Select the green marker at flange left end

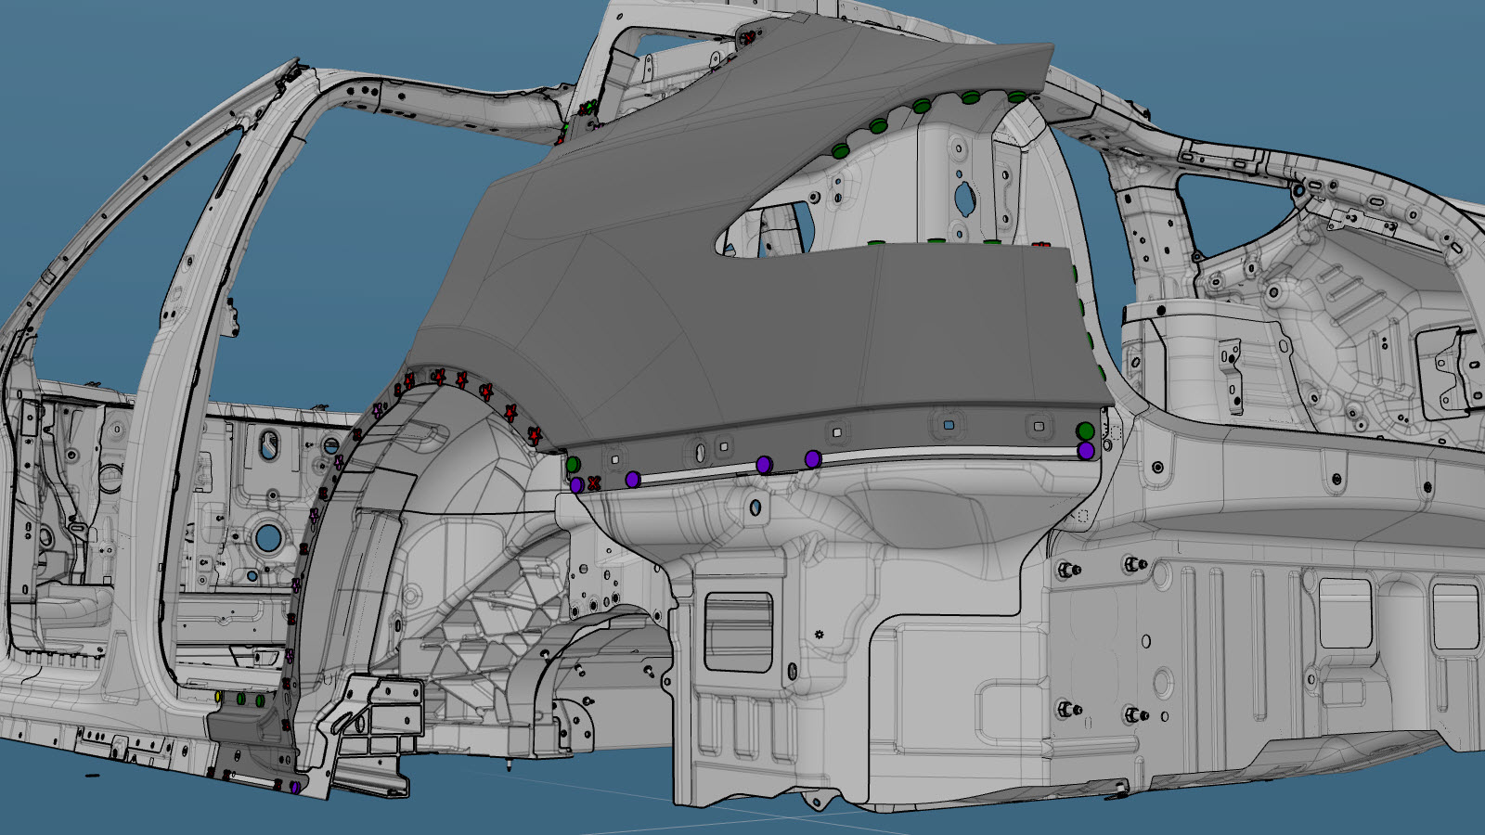pyautogui.click(x=574, y=464)
